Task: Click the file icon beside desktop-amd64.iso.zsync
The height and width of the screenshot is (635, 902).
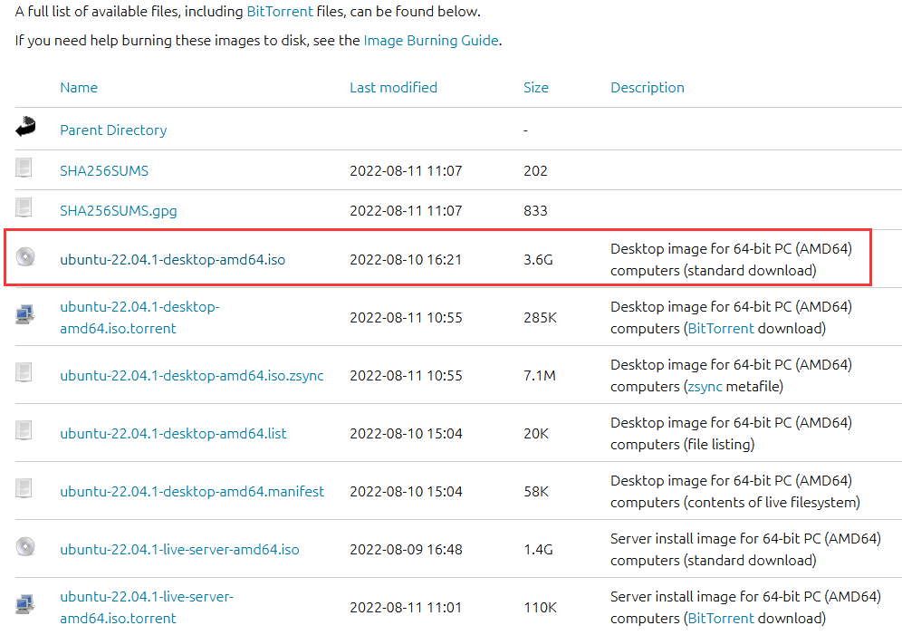Action: tap(24, 372)
